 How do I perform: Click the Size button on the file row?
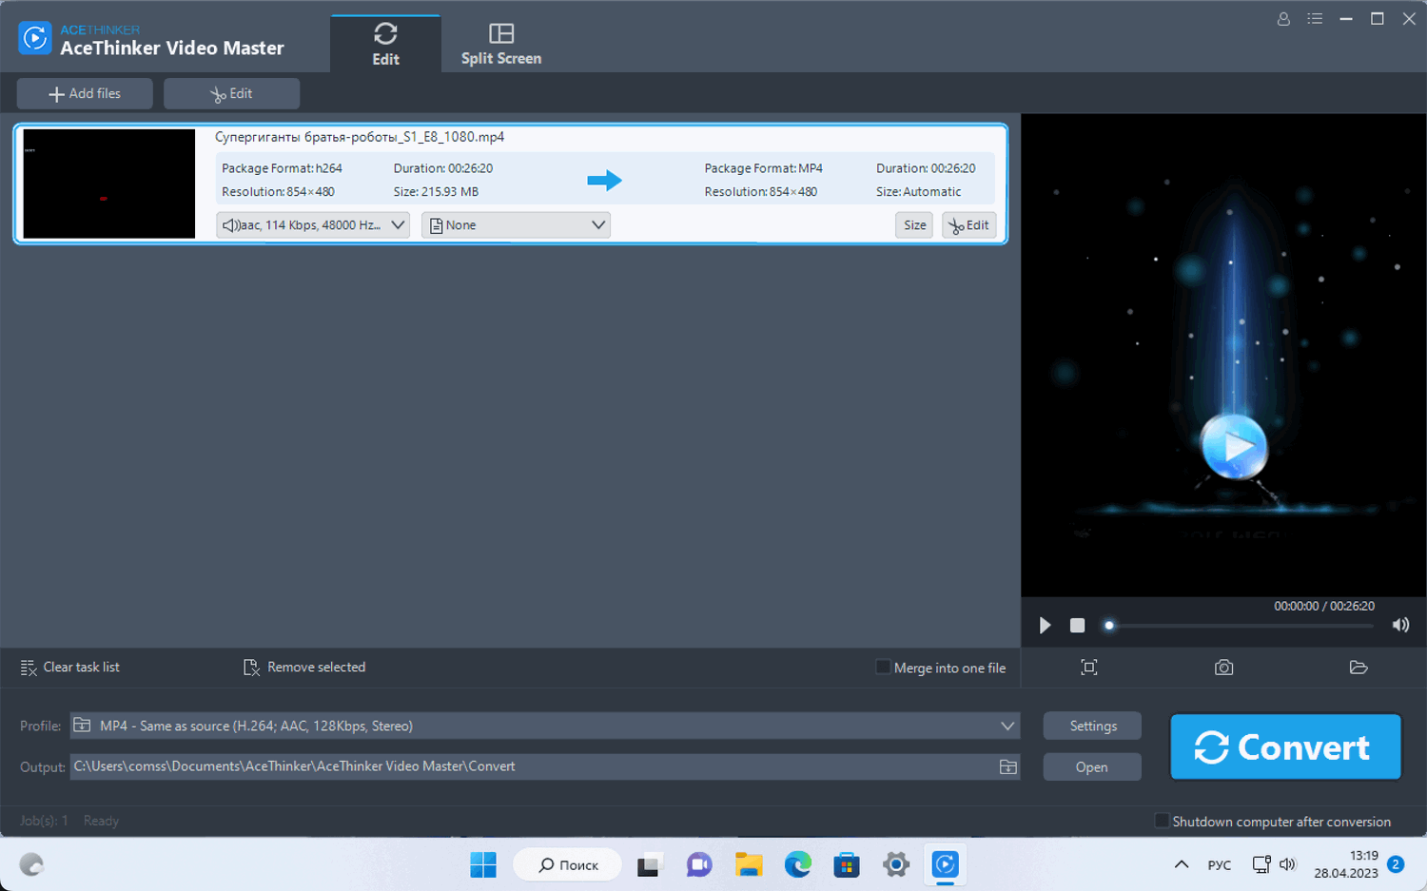click(x=914, y=225)
